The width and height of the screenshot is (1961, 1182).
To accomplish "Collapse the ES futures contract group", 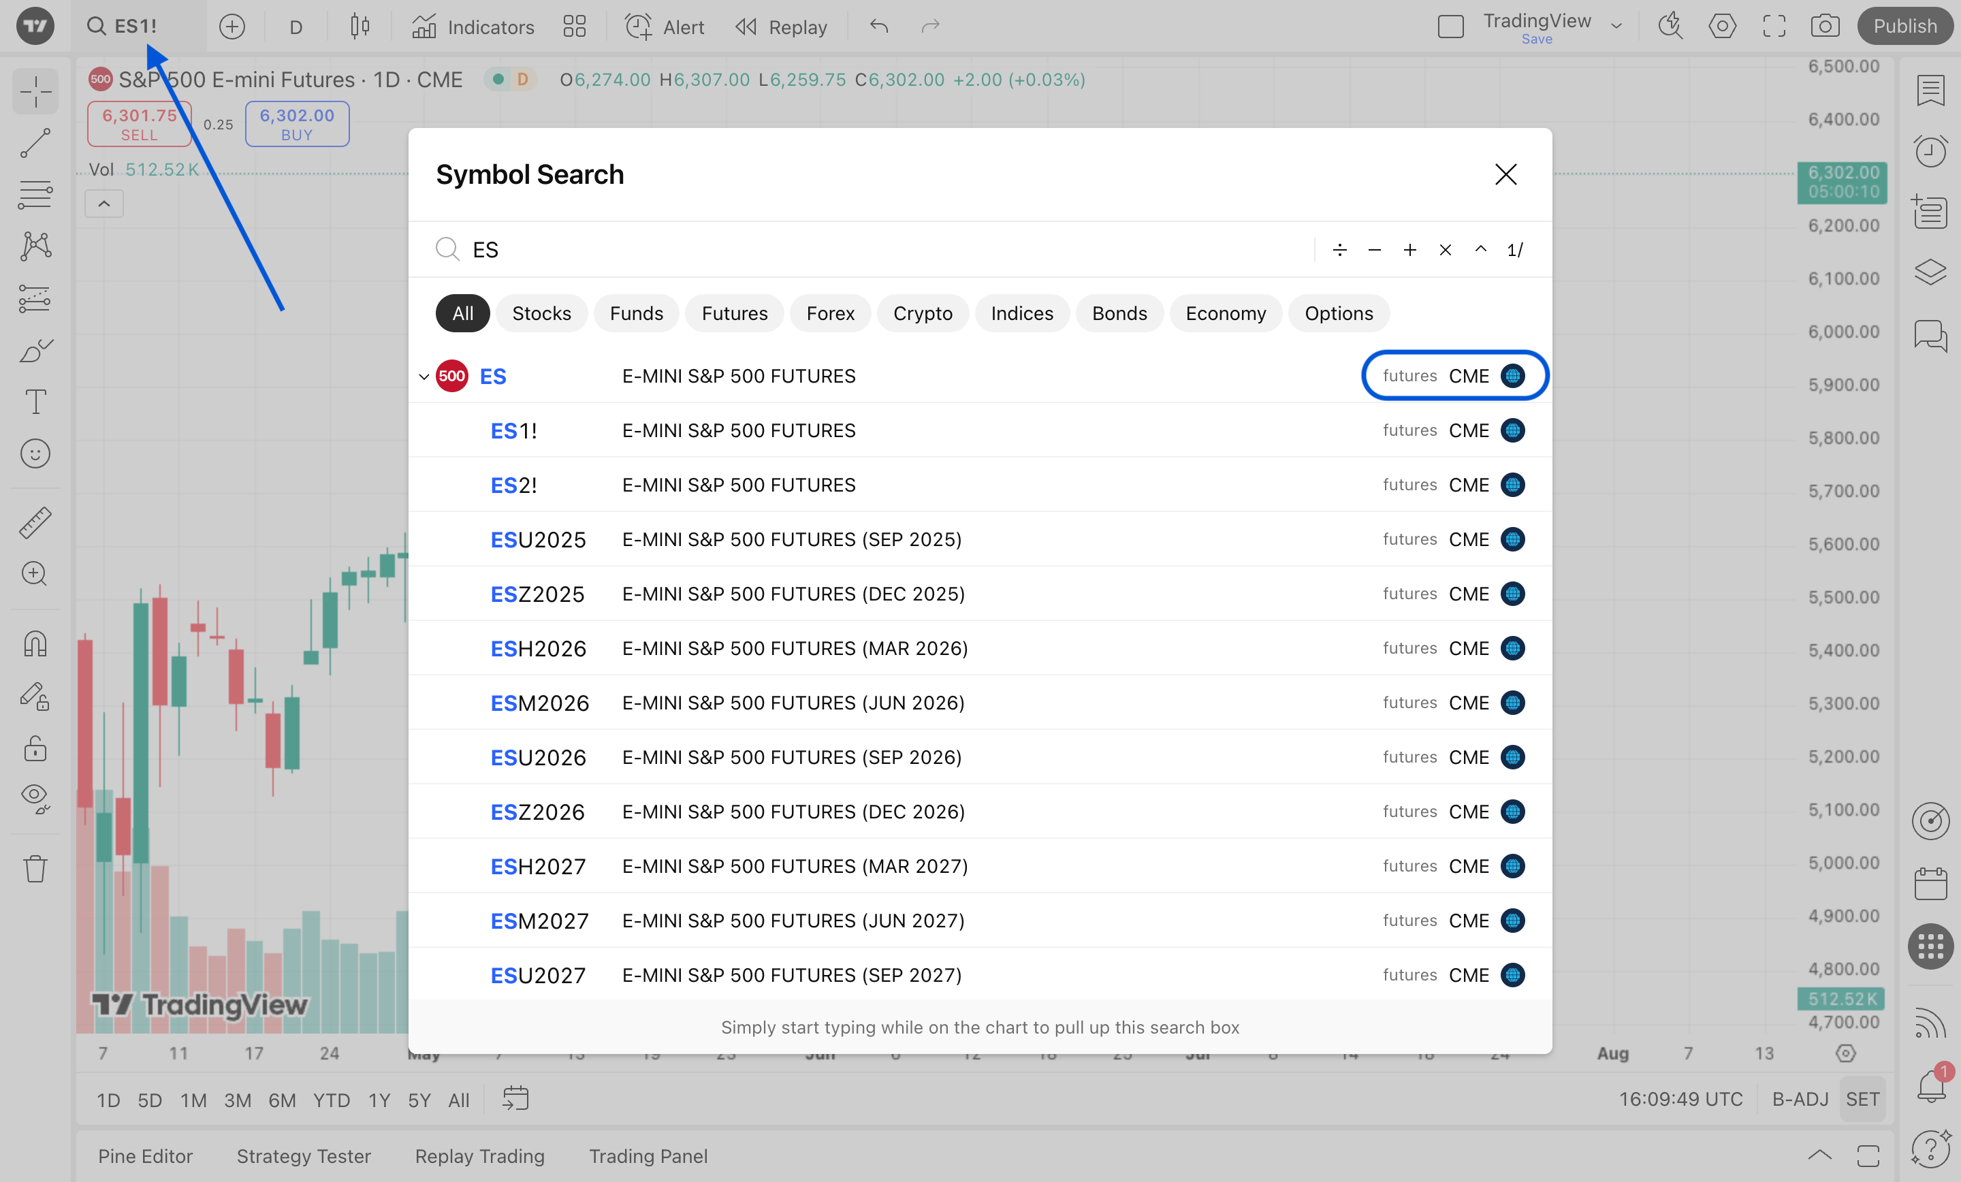I will click(424, 377).
